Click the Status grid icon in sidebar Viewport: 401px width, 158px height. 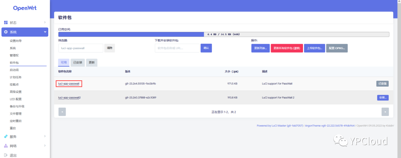pyautogui.click(x=6, y=23)
